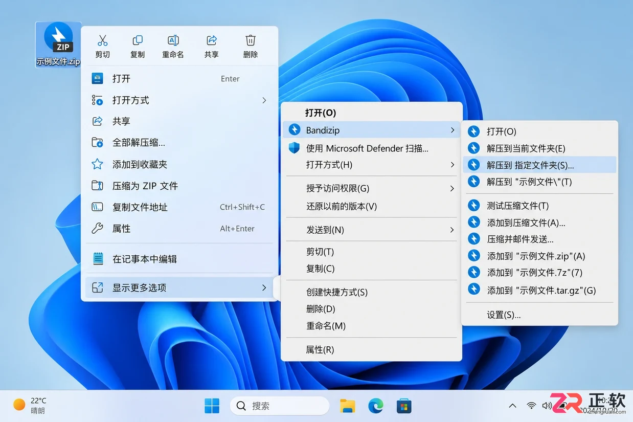Click Bandizip icon beside 测试压缩文件(T)

coord(474,206)
